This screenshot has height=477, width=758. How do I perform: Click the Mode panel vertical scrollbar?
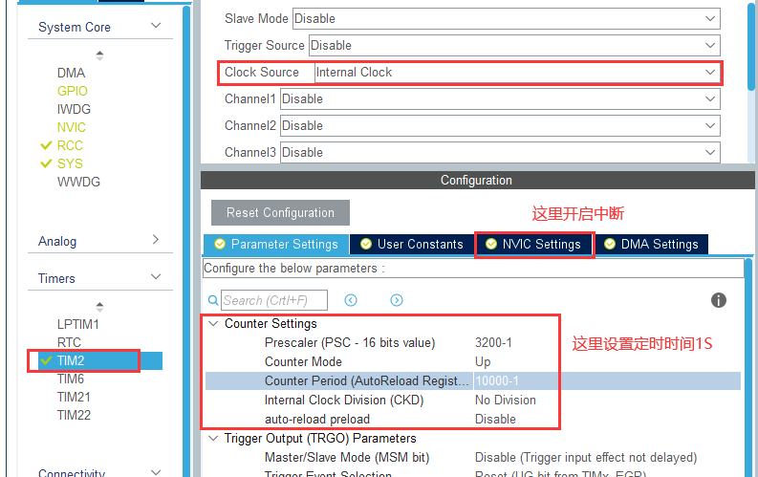tap(750, 46)
